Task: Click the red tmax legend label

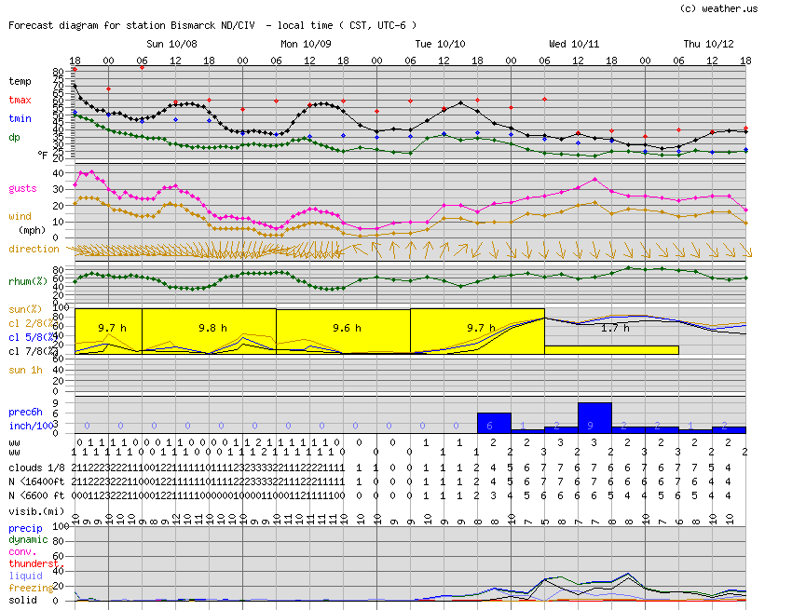Action: click(x=20, y=100)
